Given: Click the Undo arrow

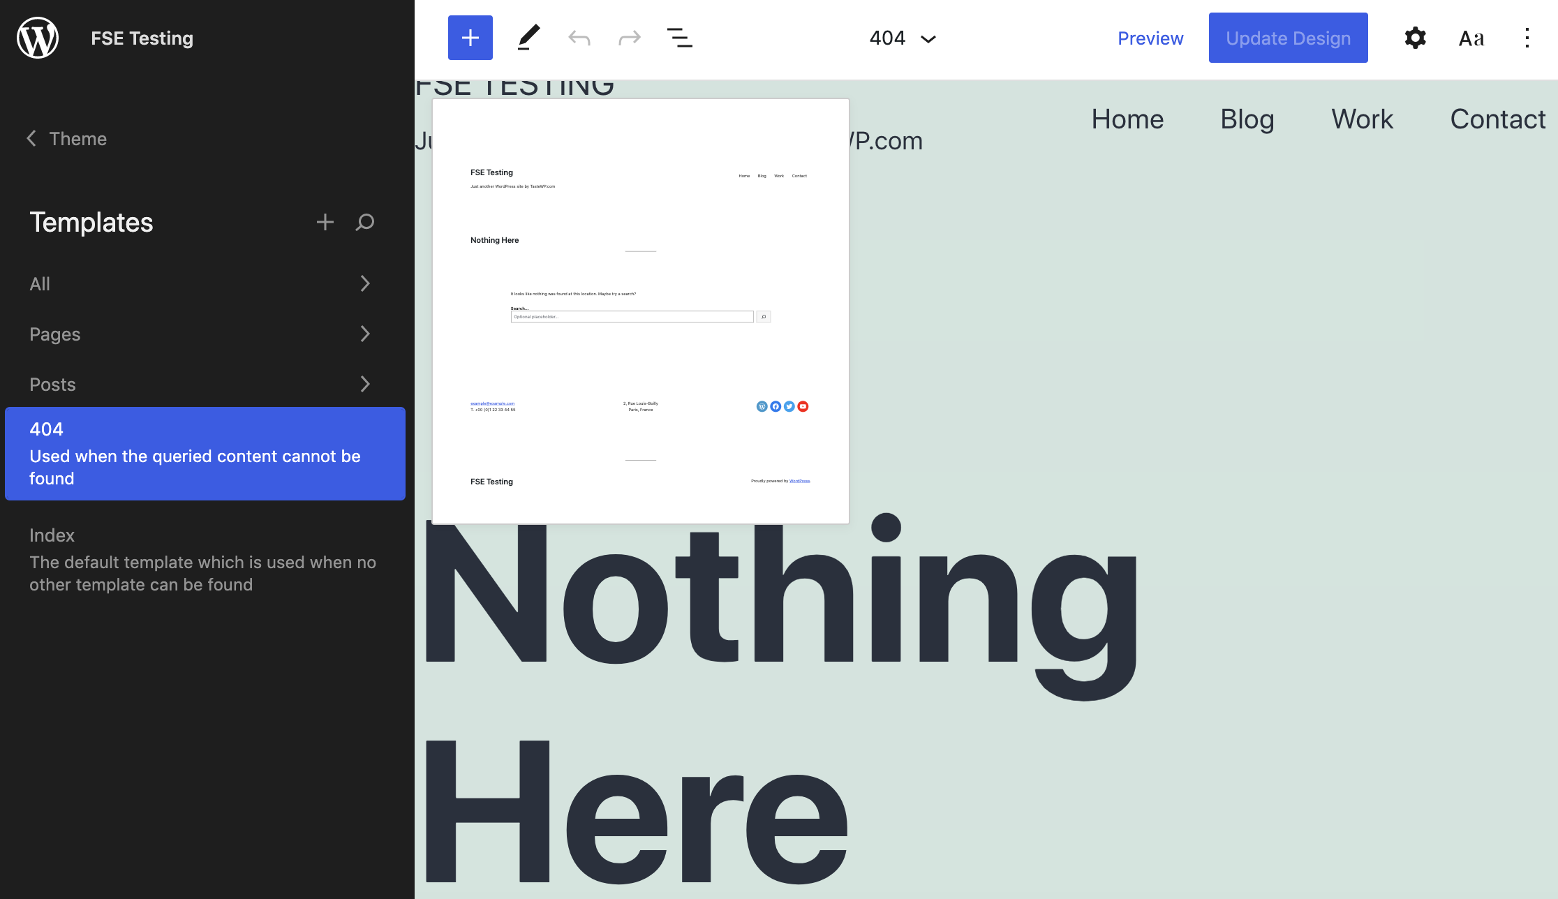Looking at the screenshot, I should (x=579, y=38).
